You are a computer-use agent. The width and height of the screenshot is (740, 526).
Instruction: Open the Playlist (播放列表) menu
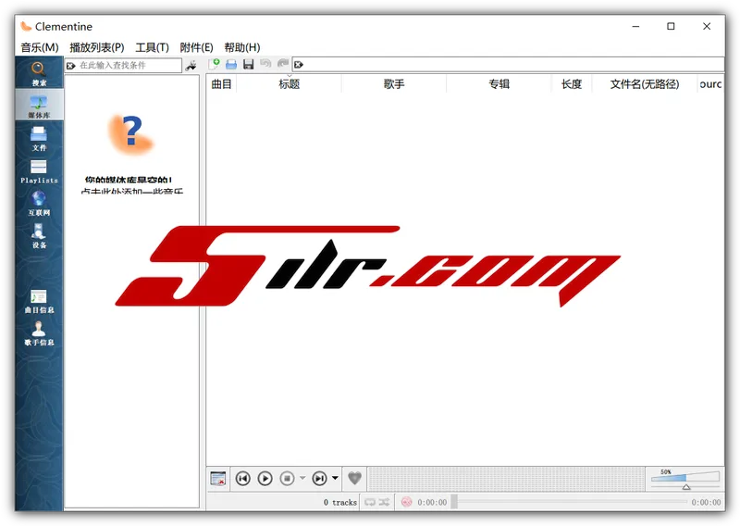click(x=97, y=47)
